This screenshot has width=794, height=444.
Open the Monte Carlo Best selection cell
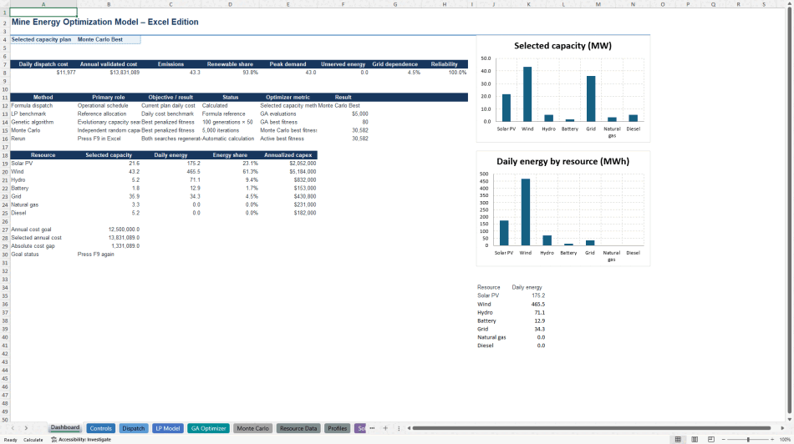pyautogui.click(x=109, y=39)
